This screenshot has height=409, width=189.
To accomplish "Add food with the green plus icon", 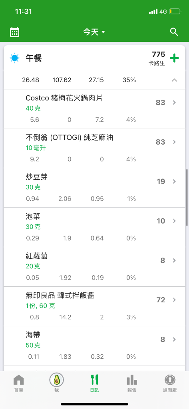I will pos(174,58).
